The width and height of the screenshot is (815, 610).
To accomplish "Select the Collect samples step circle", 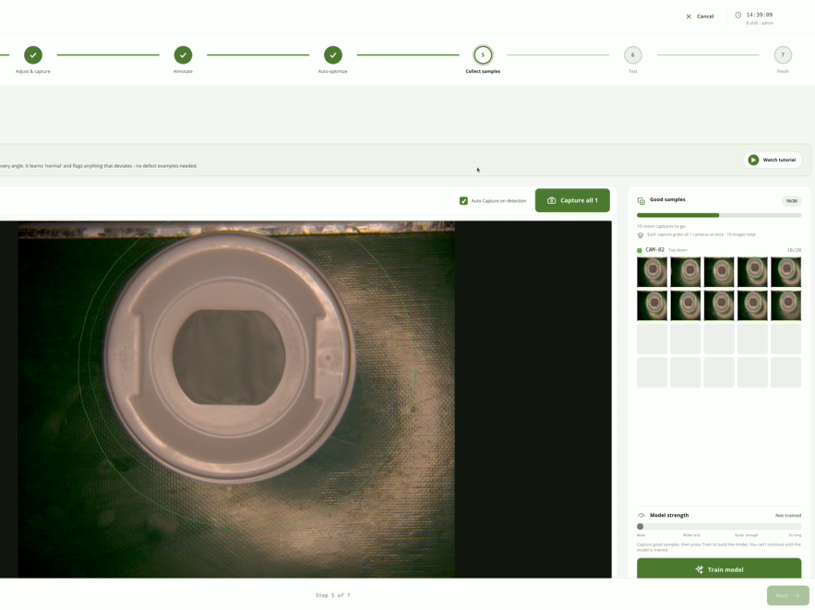I will click(483, 54).
